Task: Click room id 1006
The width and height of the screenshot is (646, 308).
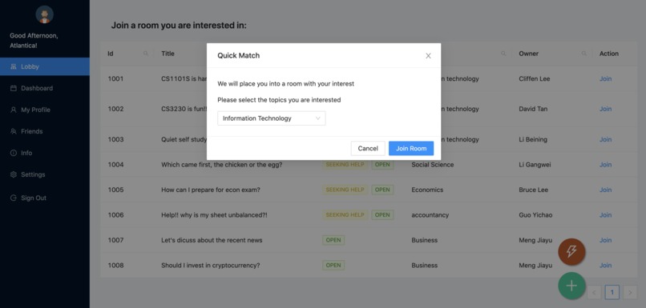Action: pos(115,215)
